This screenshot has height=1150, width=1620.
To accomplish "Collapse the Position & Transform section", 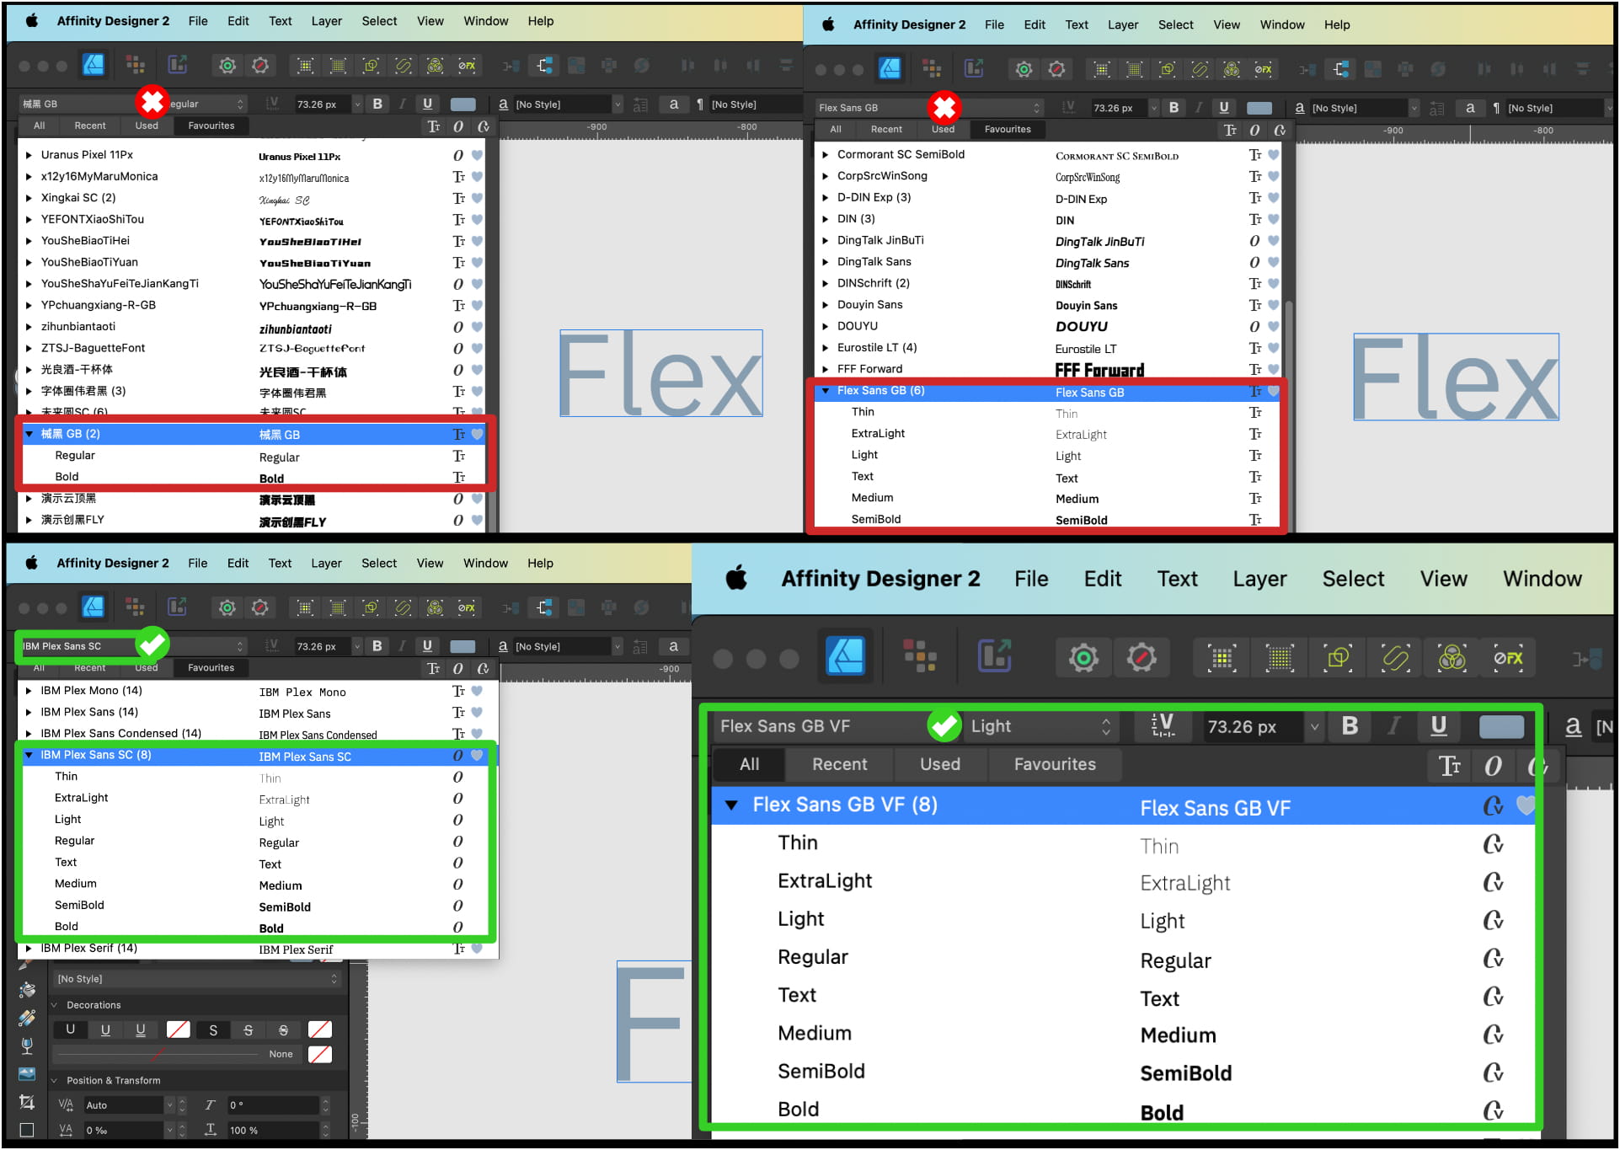I will tap(55, 1080).
